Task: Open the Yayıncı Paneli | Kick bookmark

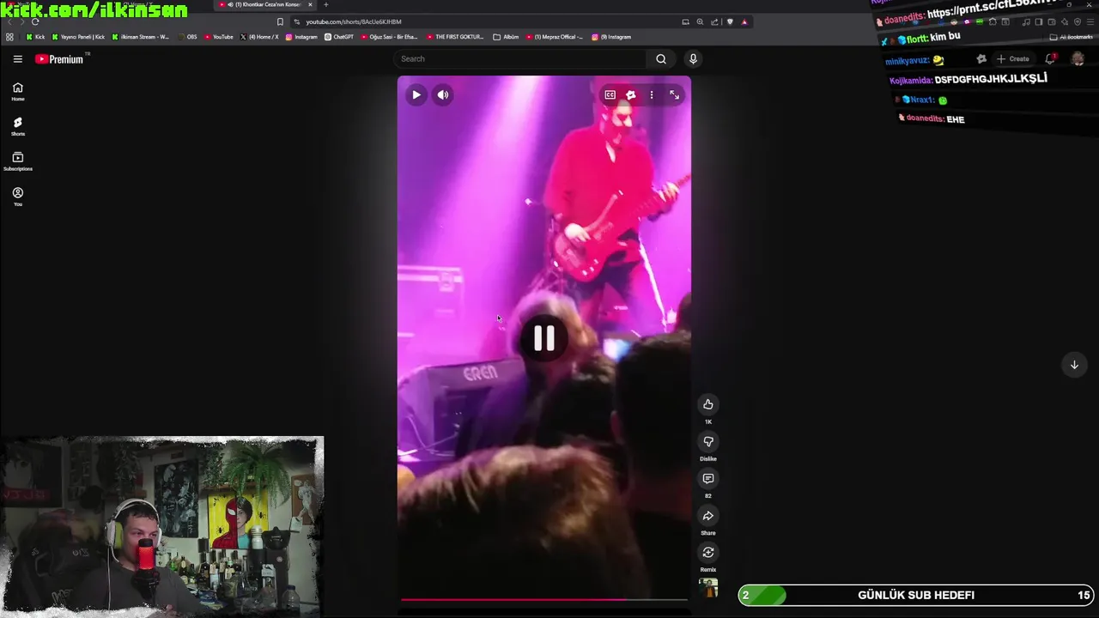Action: tap(78, 37)
